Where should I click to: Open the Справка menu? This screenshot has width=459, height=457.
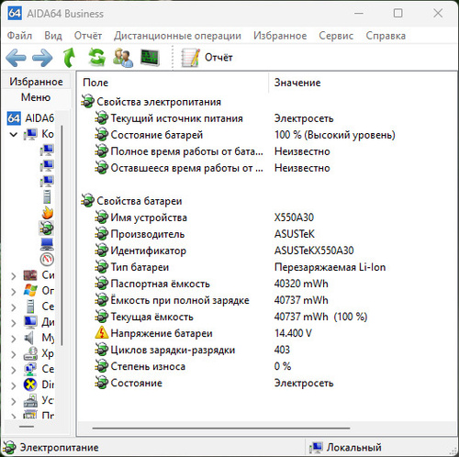point(386,36)
